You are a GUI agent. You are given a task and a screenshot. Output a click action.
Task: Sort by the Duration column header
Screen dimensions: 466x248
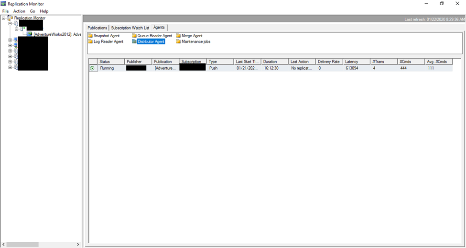275,62
